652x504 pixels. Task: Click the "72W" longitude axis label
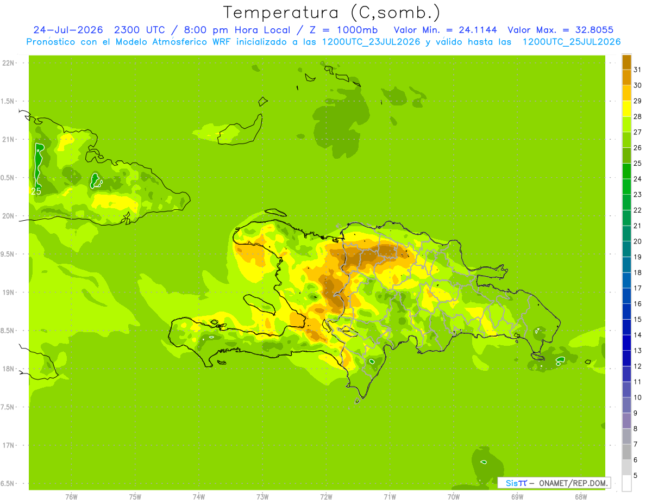point(326,497)
